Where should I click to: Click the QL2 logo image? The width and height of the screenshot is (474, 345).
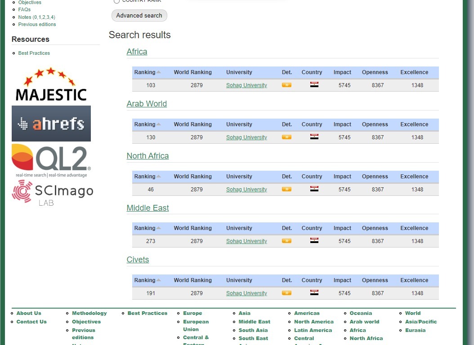coord(51,160)
